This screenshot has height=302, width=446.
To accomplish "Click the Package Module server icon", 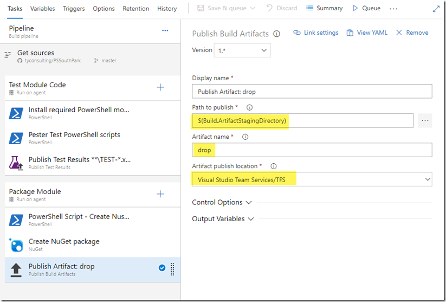I will [x=11, y=199].
